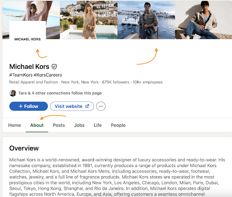Click Tara & 4 other connections text
The image size is (232, 197).
tap(60, 93)
